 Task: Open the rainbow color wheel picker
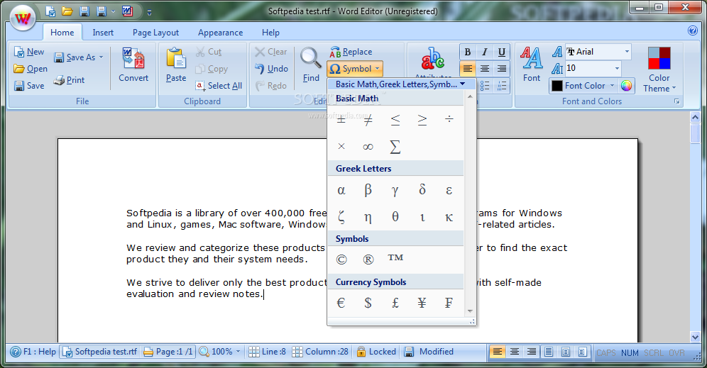tap(626, 86)
